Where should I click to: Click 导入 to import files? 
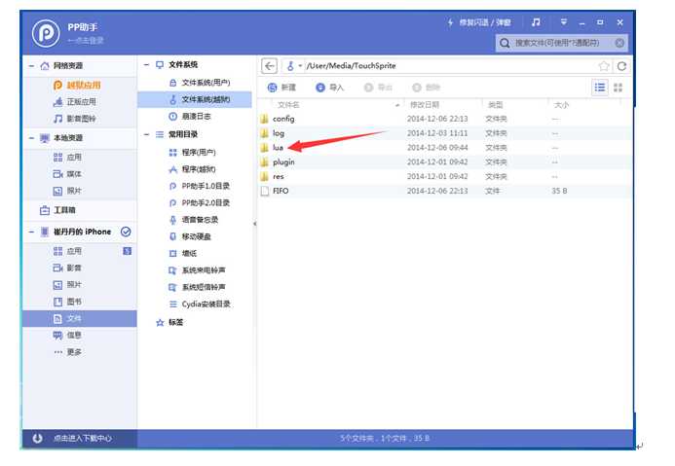pyautogui.click(x=330, y=88)
